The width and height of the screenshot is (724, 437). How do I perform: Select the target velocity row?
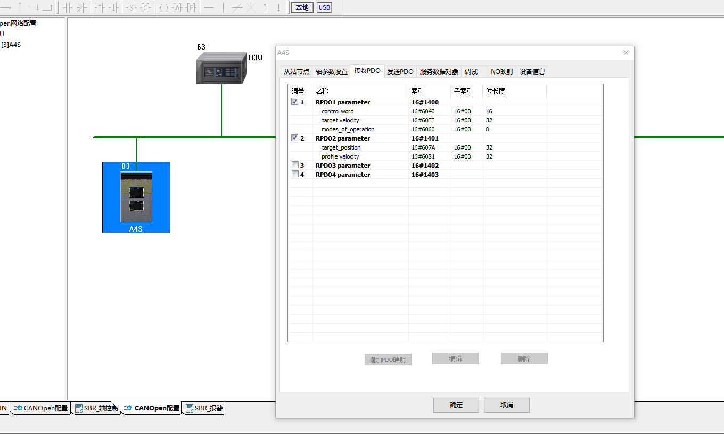(446, 120)
